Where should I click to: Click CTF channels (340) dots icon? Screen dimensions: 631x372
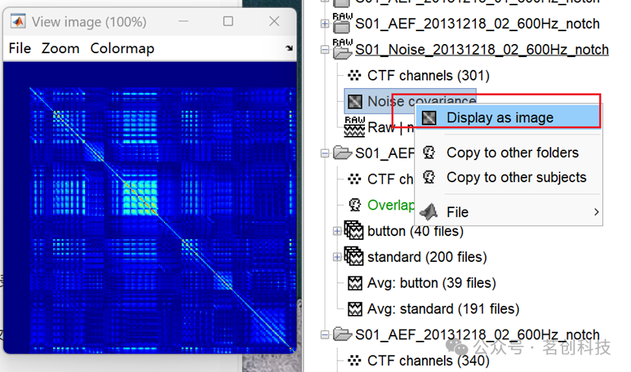coord(354,361)
